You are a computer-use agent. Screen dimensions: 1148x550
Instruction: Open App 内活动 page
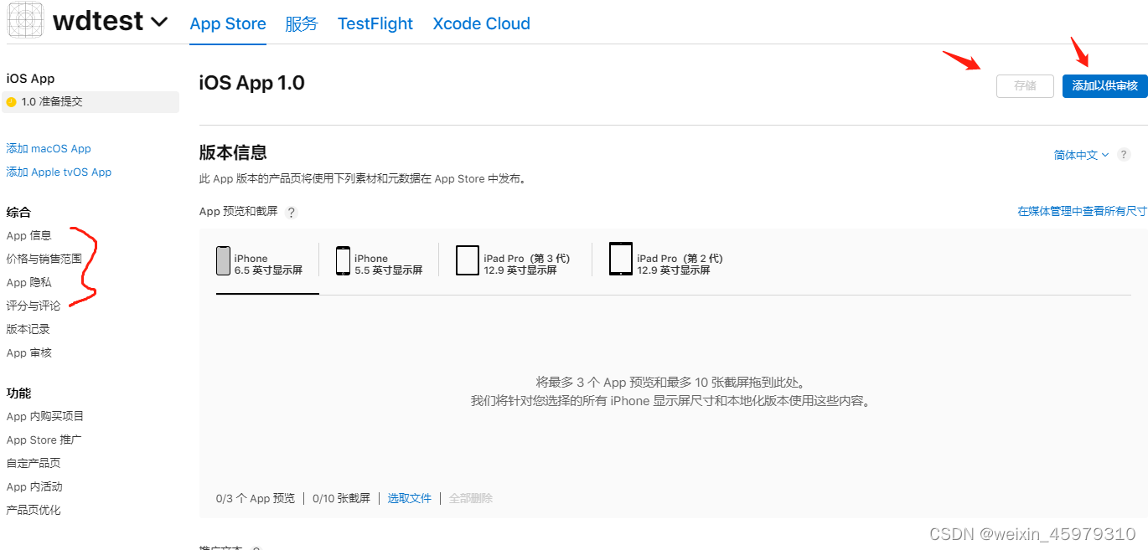[x=34, y=486]
